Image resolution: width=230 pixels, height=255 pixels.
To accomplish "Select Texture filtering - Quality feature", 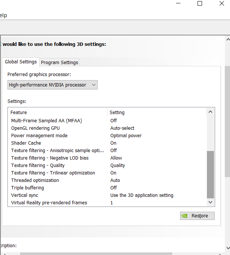I will (x=107, y=166).
